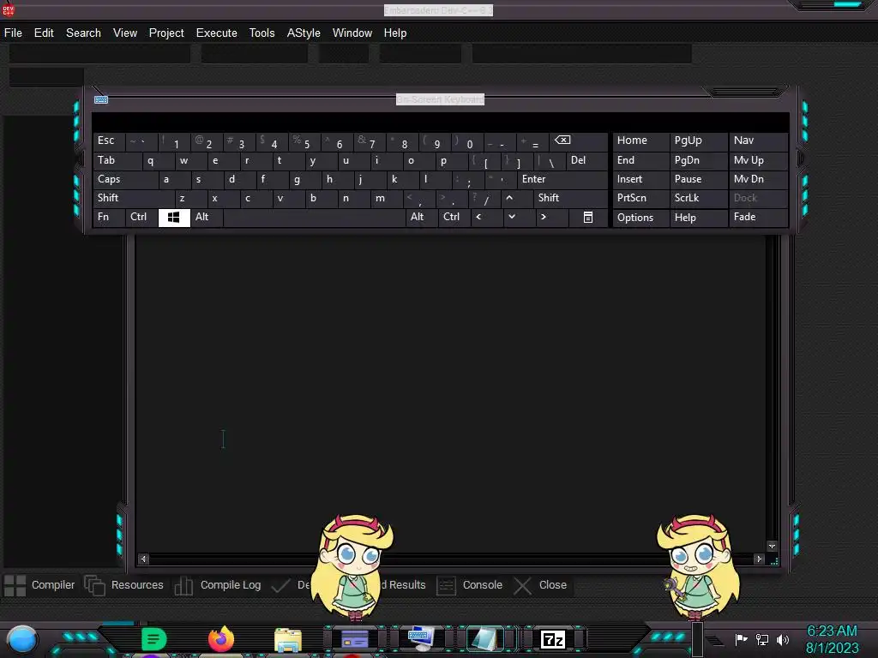Toggle the ScrLk key
The image size is (878, 658).
698,198
